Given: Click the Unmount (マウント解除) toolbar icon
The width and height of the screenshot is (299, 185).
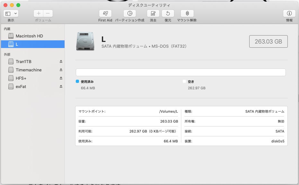Looking at the screenshot, I should (x=187, y=13).
